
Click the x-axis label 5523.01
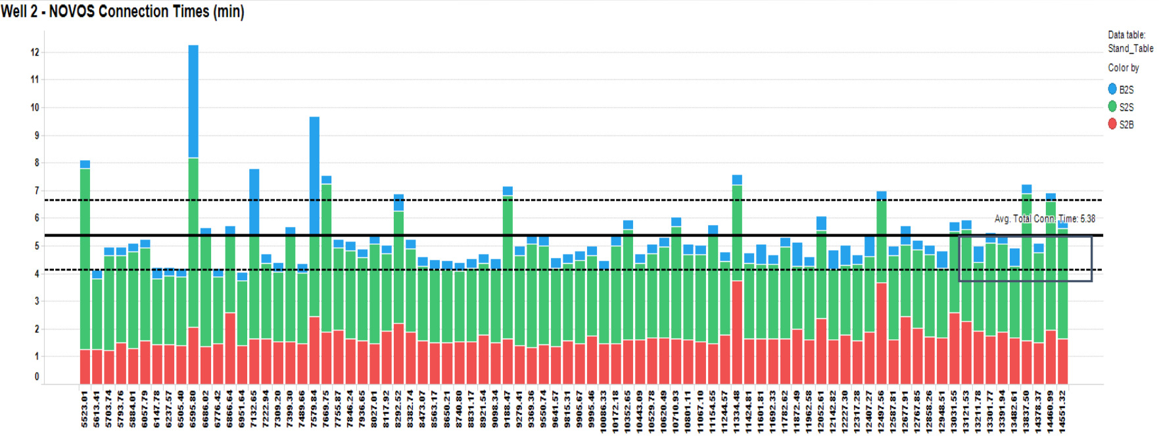(x=85, y=409)
